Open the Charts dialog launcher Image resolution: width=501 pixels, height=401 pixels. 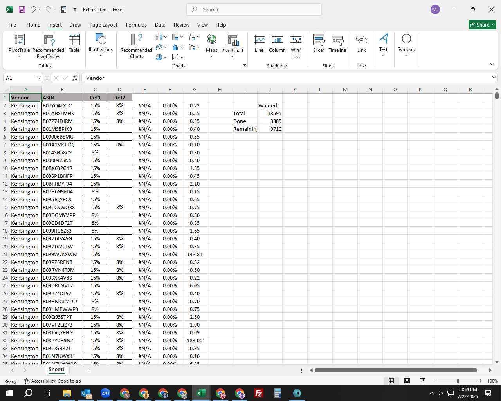point(245,66)
